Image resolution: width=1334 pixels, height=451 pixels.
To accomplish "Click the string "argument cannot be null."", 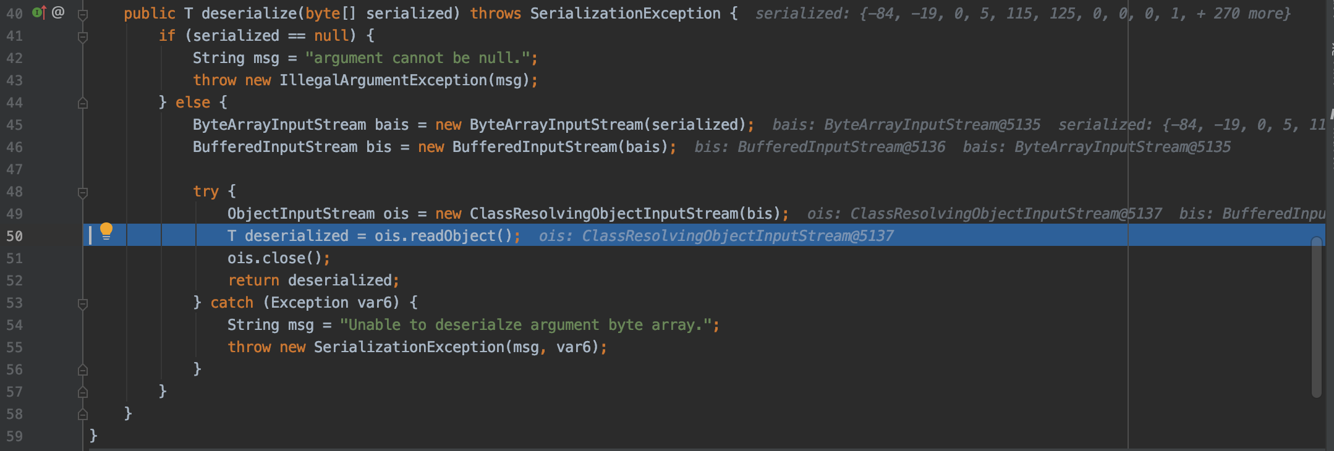I will coord(418,58).
